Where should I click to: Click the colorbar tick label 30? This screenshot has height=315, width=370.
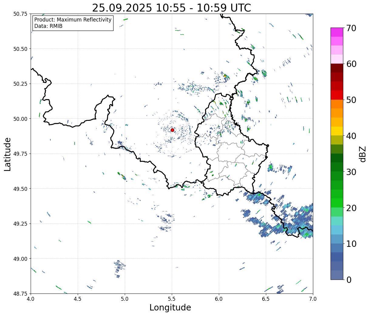[351, 172]
